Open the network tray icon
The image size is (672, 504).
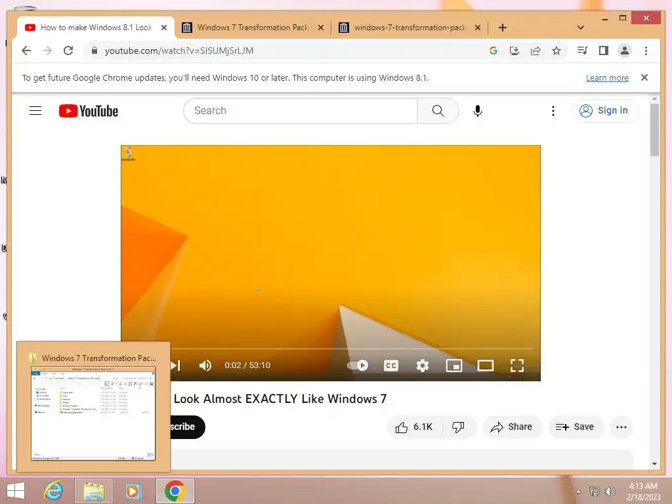click(x=594, y=492)
